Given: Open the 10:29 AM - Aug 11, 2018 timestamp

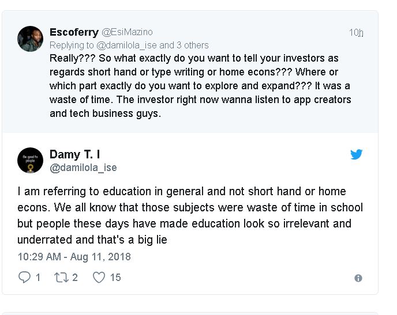Looking at the screenshot, I should tap(74, 257).
